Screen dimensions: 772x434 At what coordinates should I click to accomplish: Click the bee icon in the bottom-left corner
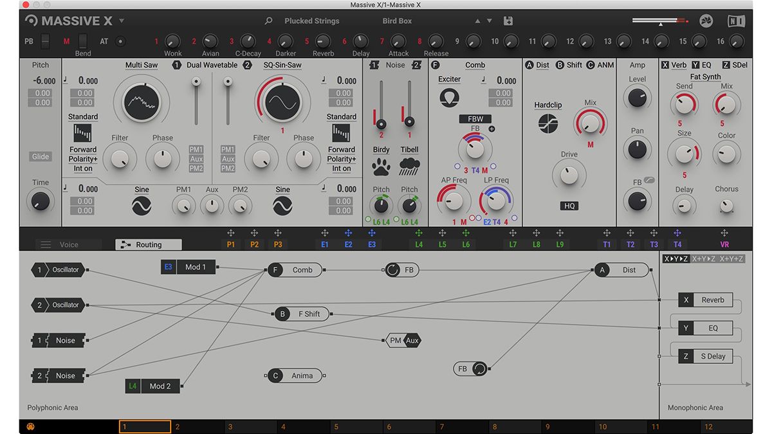tap(30, 426)
